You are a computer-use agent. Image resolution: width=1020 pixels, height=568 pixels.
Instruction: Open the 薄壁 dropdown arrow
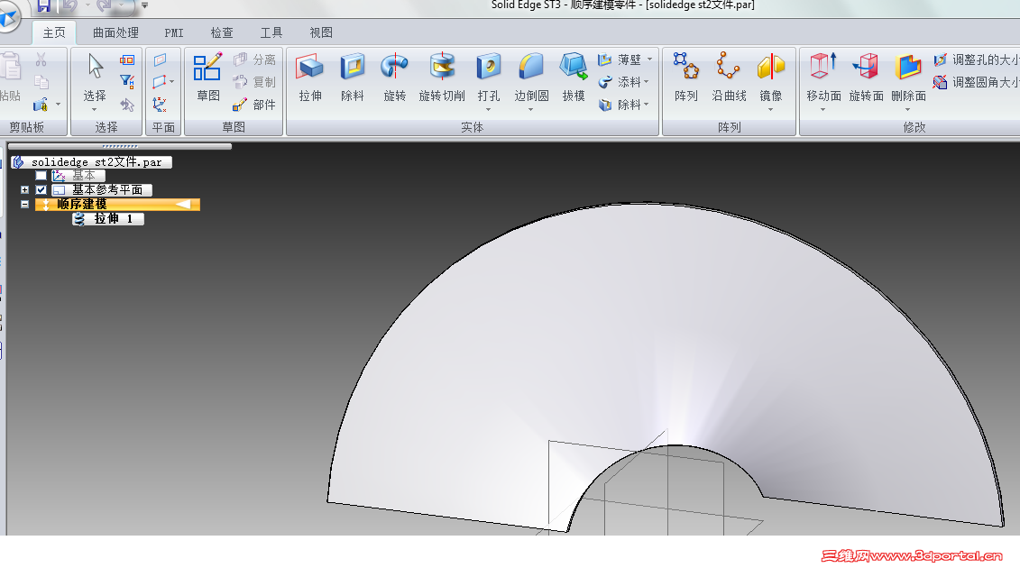[649, 60]
